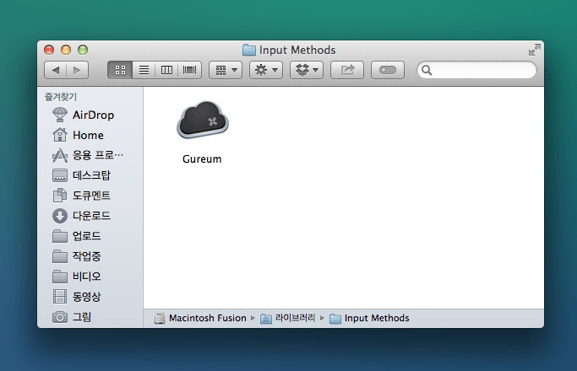577x371 pixels.
Task: Enter full screen using the top-right arrows
Action: (533, 50)
